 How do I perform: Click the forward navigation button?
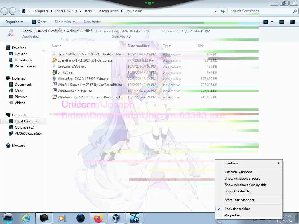[x=13, y=11]
